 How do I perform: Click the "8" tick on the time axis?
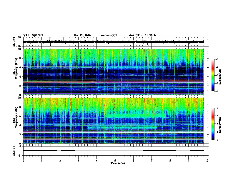(x=170, y=161)
